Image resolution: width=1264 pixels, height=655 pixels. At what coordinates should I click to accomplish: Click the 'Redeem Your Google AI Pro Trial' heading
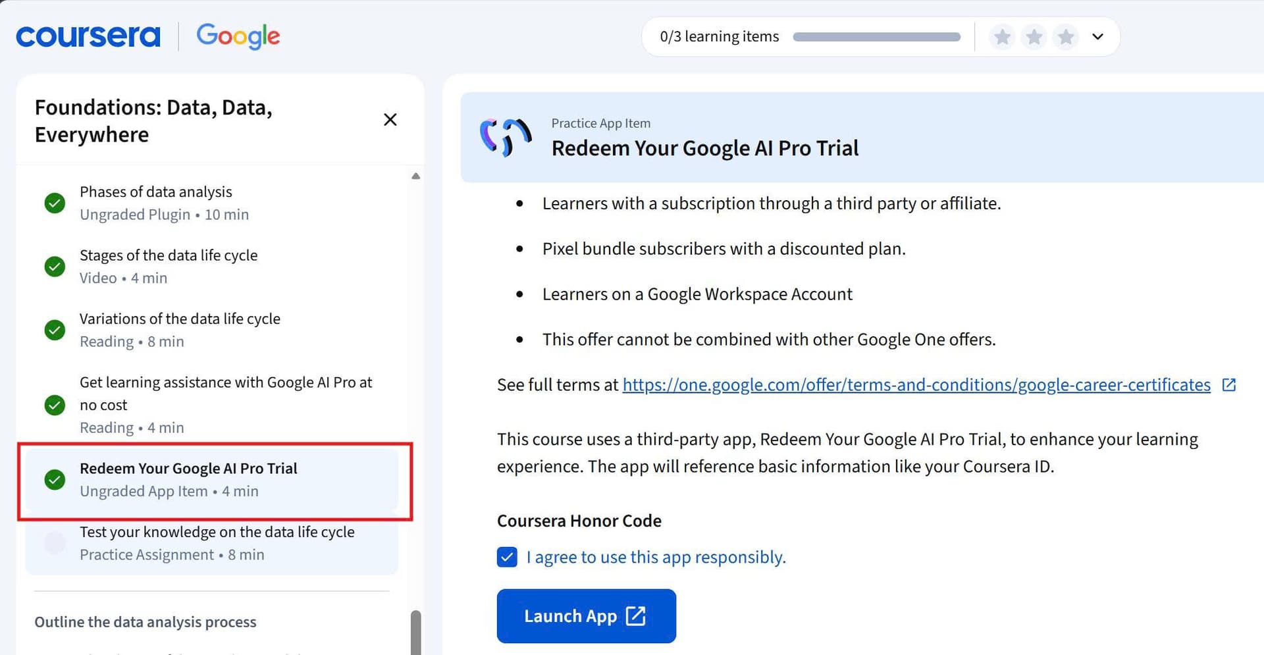point(705,148)
